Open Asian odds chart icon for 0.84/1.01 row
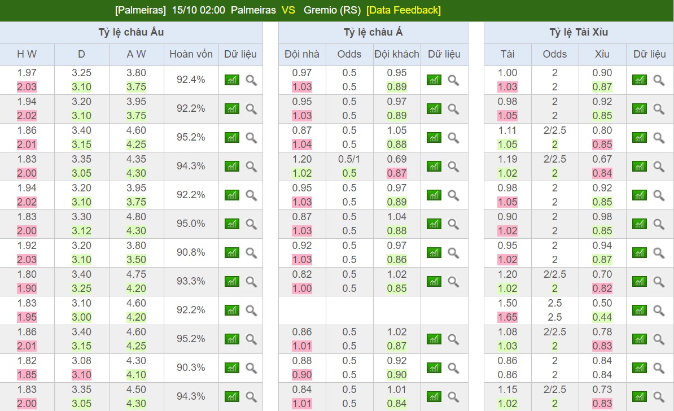This screenshot has width=674, height=411. coord(434,397)
